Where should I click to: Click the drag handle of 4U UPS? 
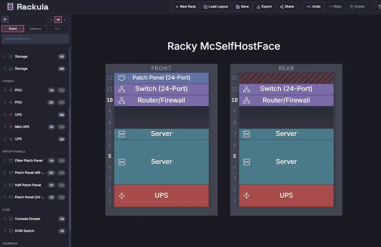pyautogui.click(x=5, y=115)
